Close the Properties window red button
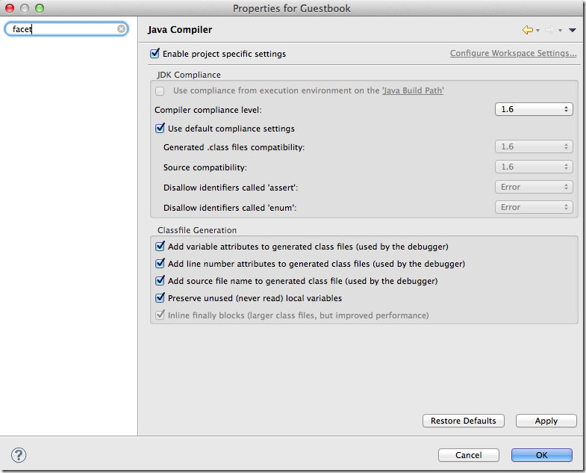 (x=10, y=8)
